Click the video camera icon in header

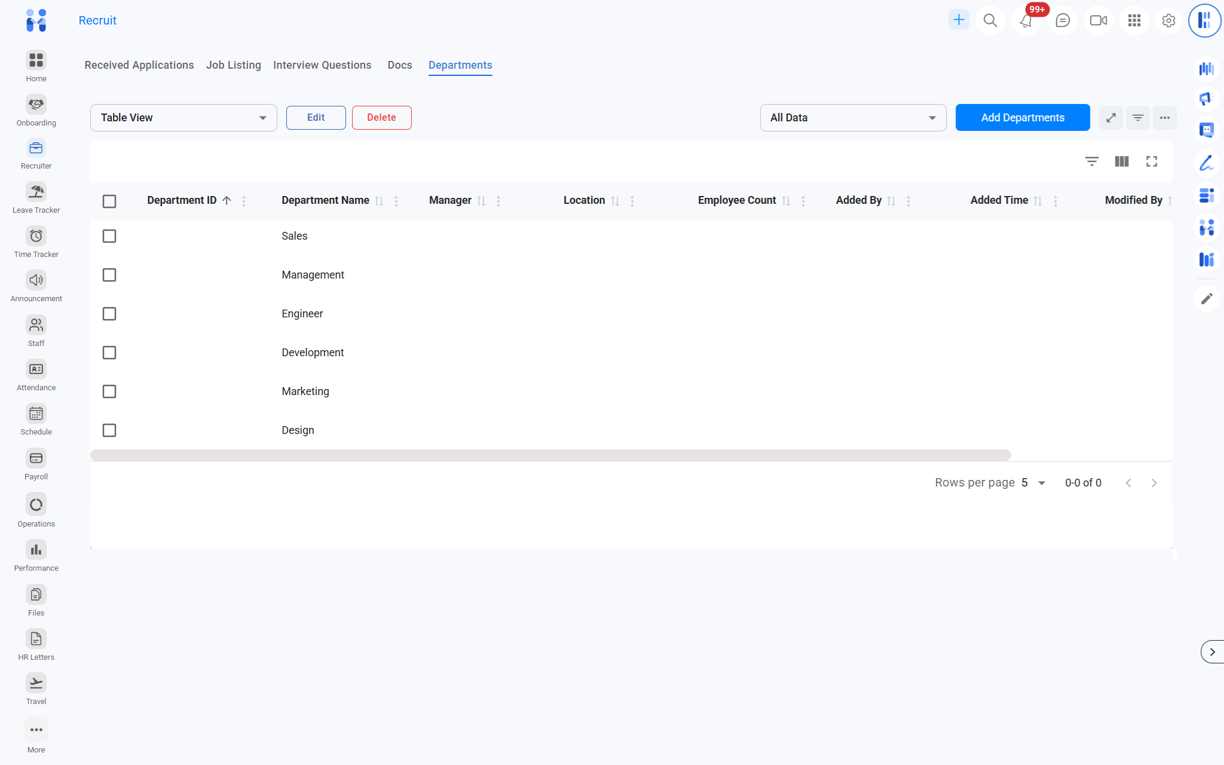1098,21
